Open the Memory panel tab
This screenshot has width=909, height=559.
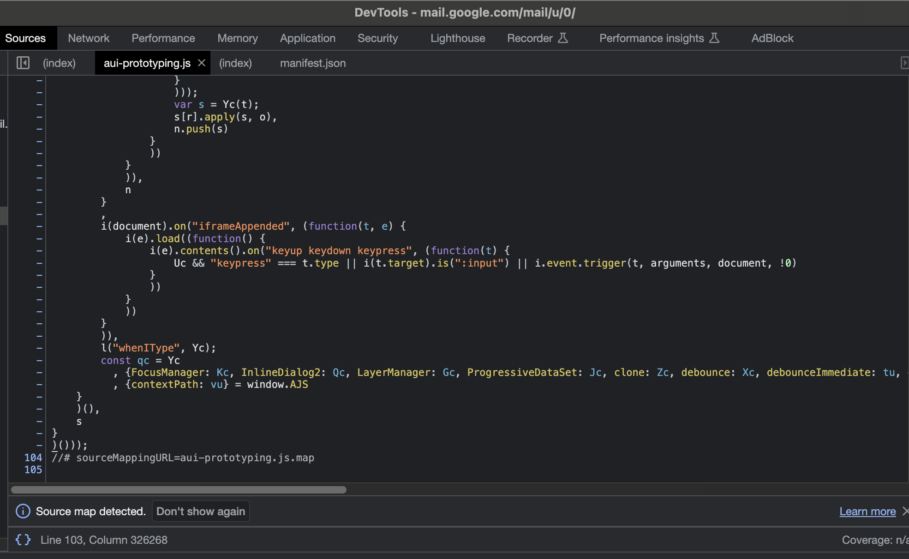tap(238, 38)
